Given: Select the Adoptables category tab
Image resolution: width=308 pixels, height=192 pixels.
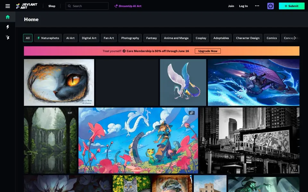Looking at the screenshot, I should 221,38.
